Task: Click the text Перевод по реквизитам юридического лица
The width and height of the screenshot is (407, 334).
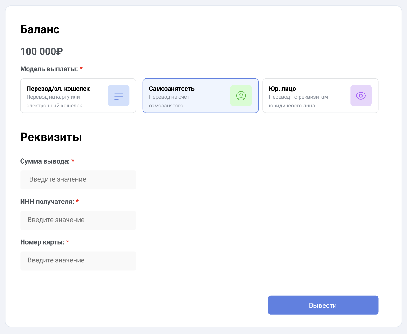Action: [298, 101]
